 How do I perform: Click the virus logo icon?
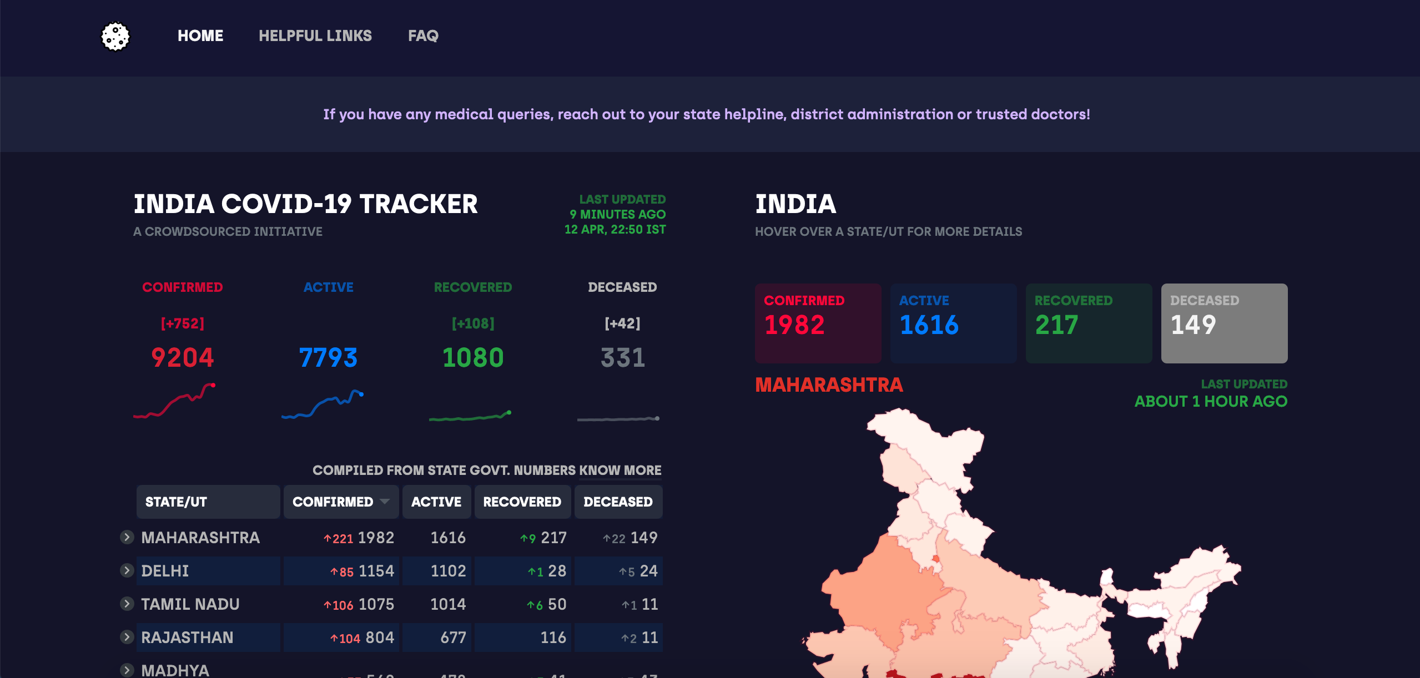coord(115,36)
